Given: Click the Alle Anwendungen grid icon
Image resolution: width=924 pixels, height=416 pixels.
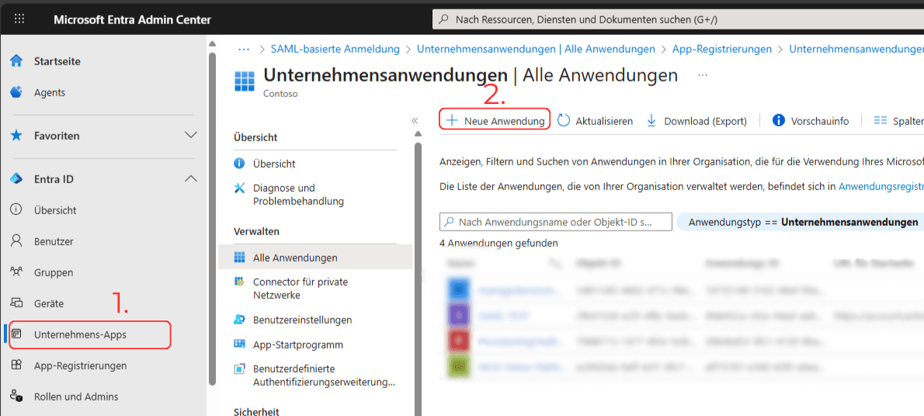Looking at the screenshot, I should [x=239, y=258].
